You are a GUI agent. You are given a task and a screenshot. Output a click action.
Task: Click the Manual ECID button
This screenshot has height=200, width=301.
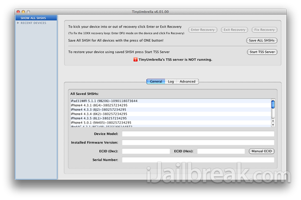pos(262,151)
